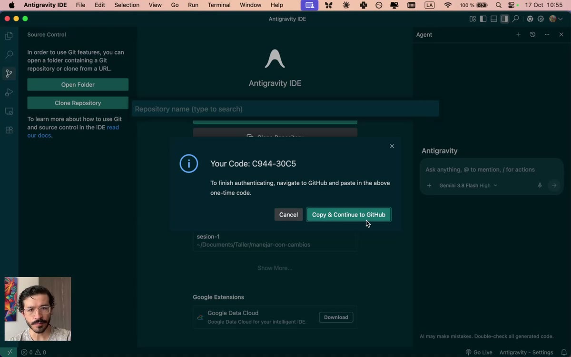Open the Terminal menu
The image size is (571, 357).
tap(219, 5)
